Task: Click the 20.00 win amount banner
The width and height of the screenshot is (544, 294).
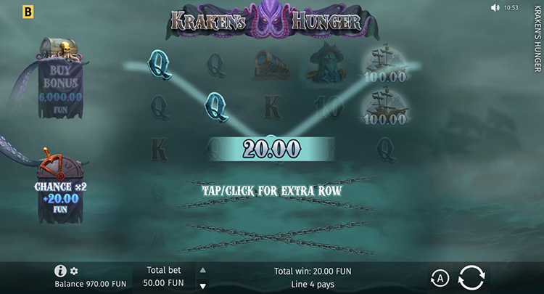Action: [x=271, y=149]
